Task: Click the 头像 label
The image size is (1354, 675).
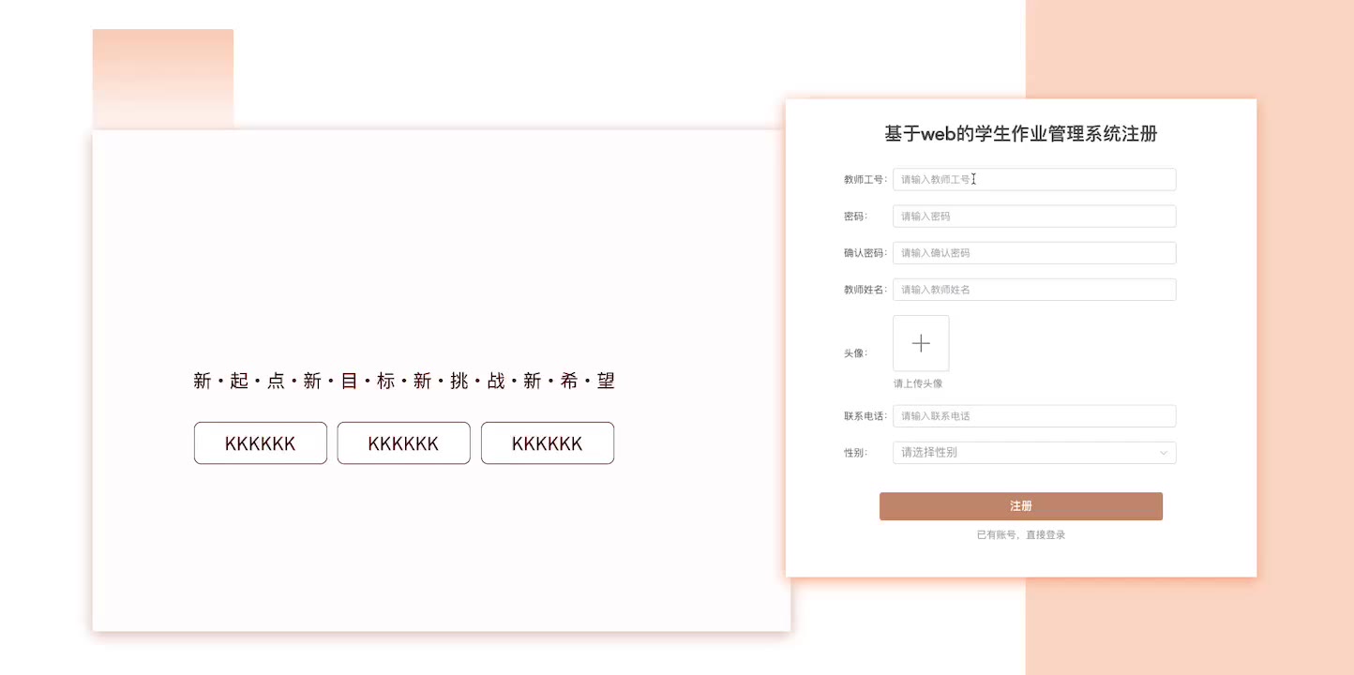Action: tap(855, 353)
